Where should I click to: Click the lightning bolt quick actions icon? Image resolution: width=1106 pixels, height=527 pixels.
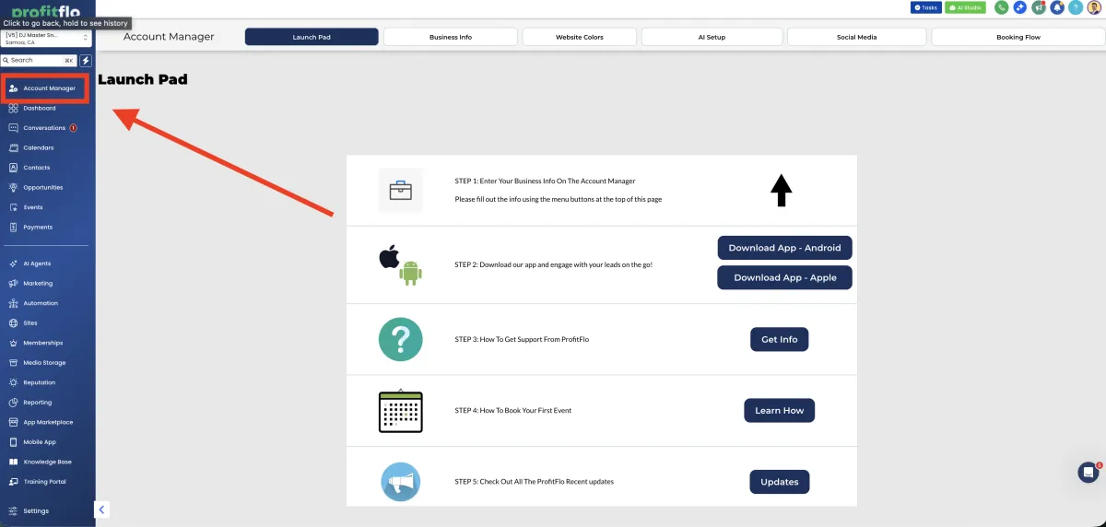coord(86,60)
